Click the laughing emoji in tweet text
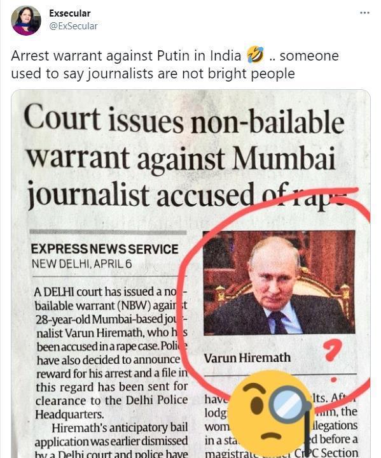 click(255, 55)
